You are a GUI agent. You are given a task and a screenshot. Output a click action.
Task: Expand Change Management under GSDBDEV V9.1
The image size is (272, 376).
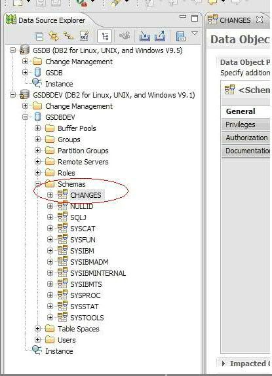point(25,106)
